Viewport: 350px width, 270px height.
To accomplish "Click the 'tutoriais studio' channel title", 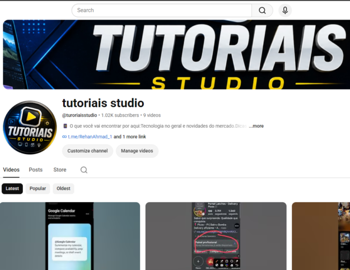I will coord(103,103).
